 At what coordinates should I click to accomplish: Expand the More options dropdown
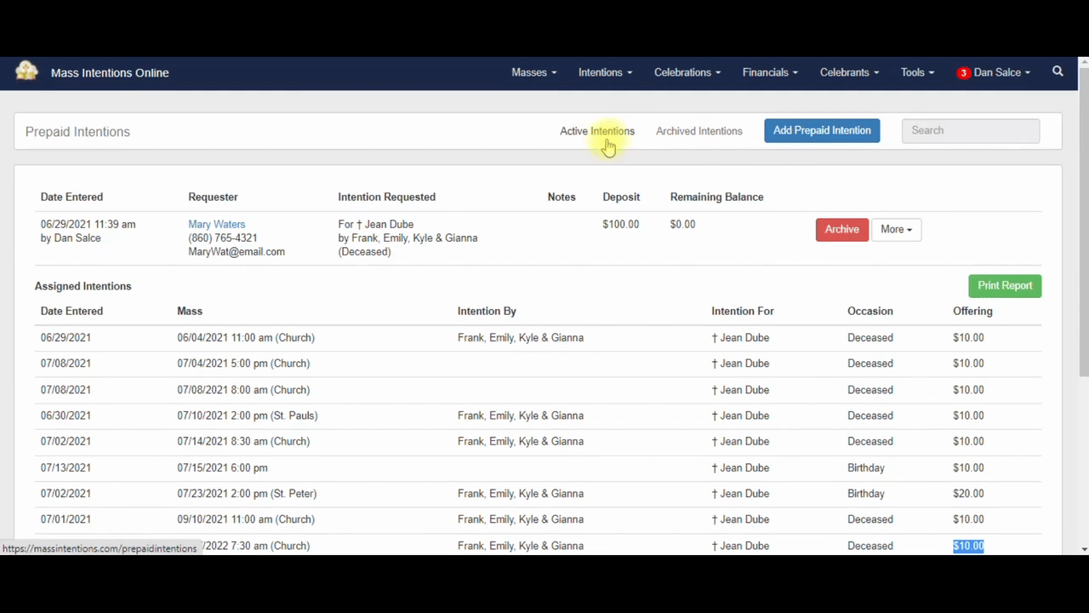click(x=896, y=229)
